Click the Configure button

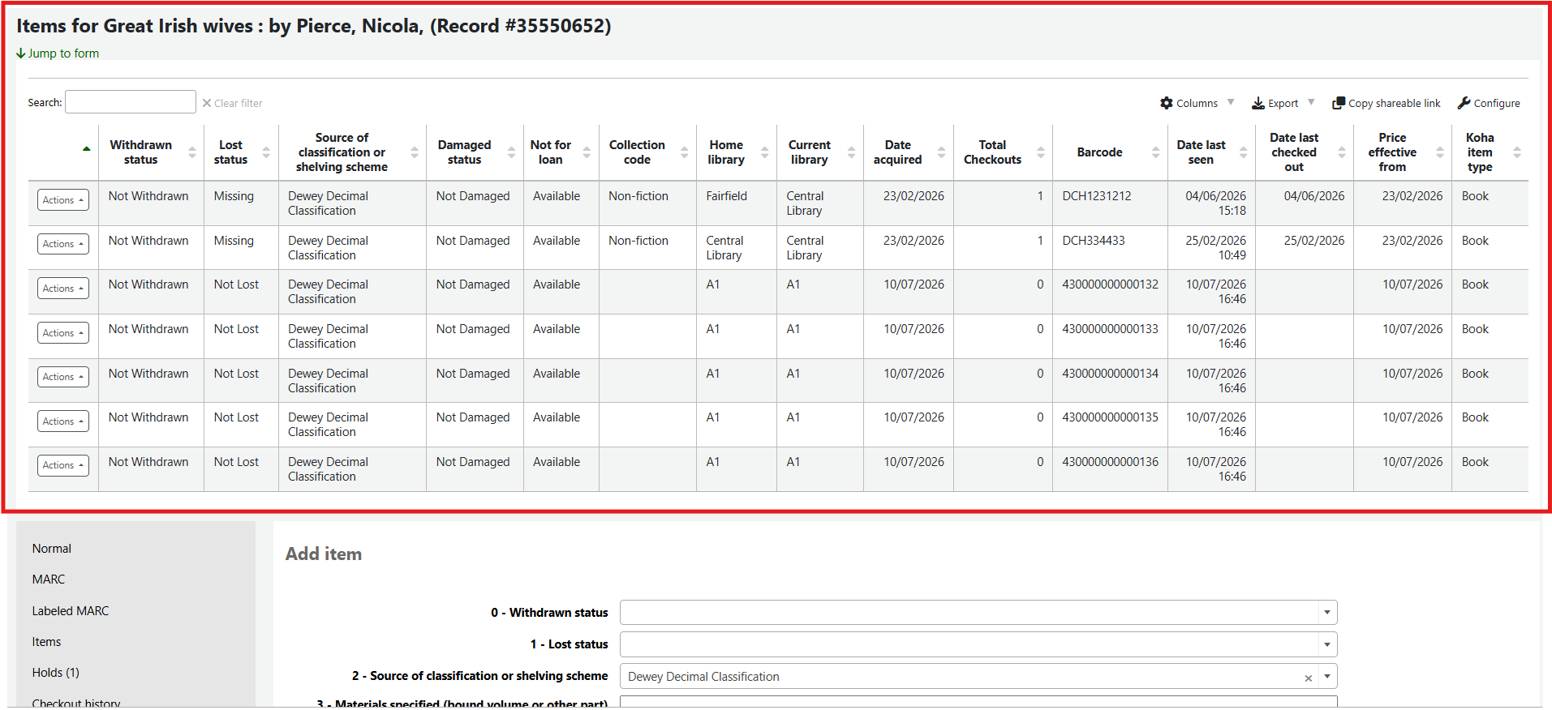tap(1489, 103)
